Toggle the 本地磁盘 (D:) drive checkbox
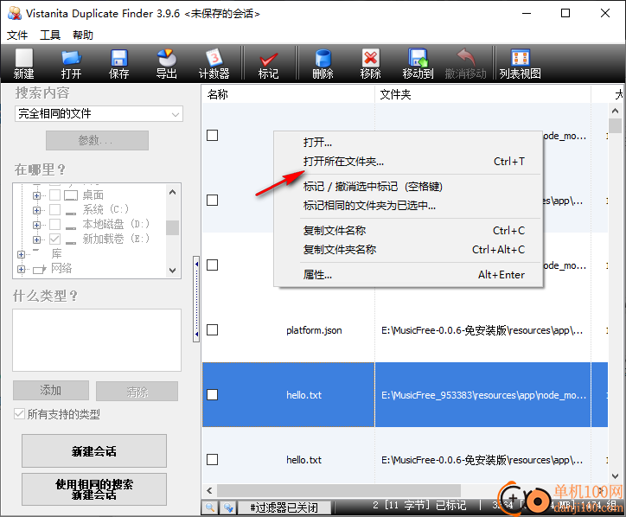Viewport: 626px width, 517px height. point(54,225)
